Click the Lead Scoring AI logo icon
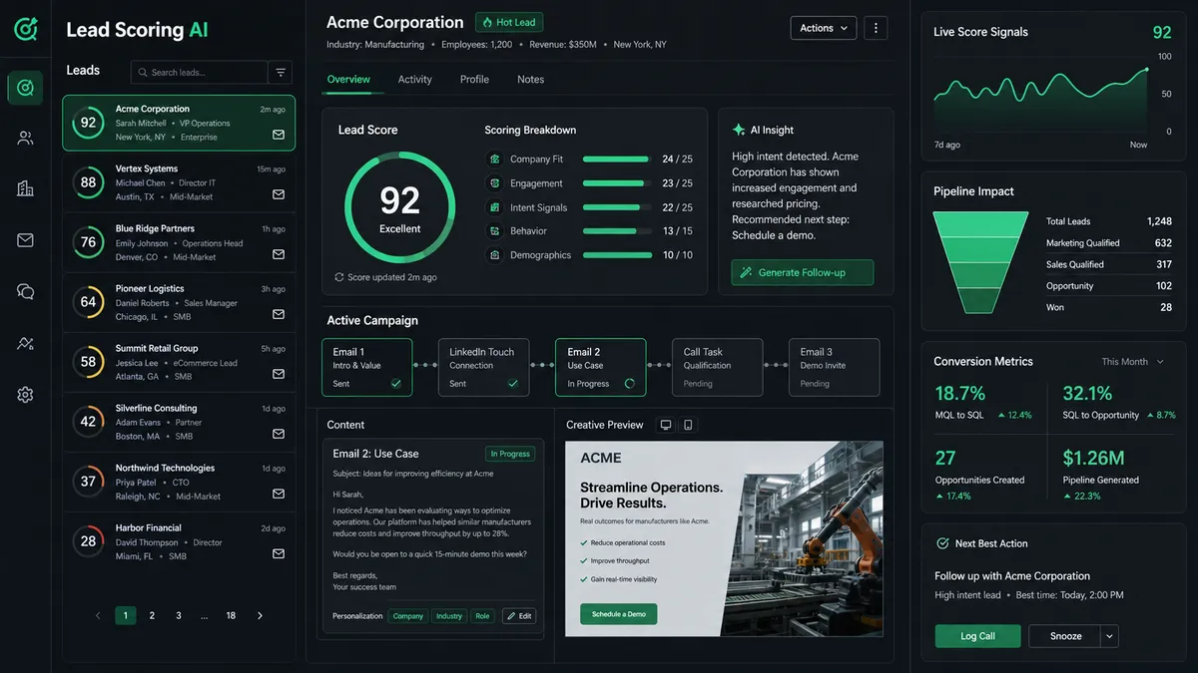Screen dimensions: 1198x673 coord(25,30)
